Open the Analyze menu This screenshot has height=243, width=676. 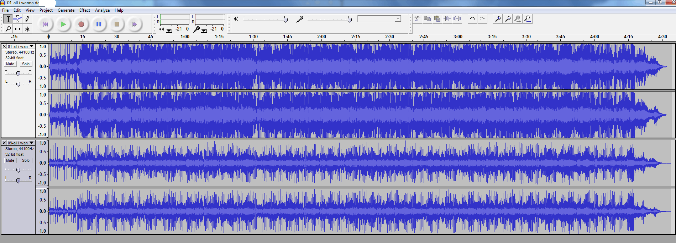pyautogui.click(x=102, y=10)
